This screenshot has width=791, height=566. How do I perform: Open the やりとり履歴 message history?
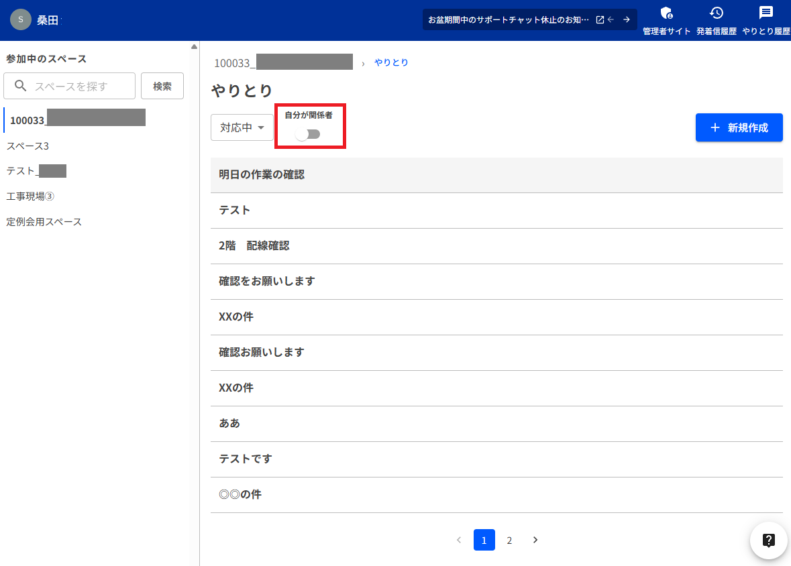click(x=765, y=20)
